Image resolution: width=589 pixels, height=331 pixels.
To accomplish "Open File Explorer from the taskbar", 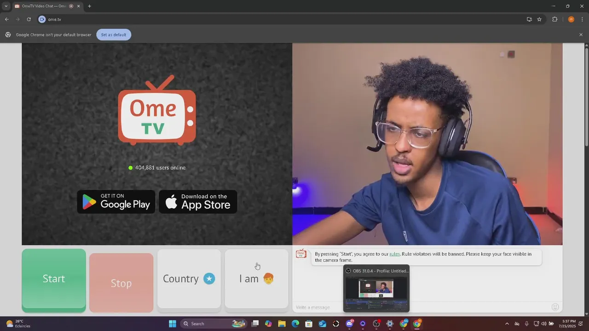I will pyautogui.click(x=282, y=324).
